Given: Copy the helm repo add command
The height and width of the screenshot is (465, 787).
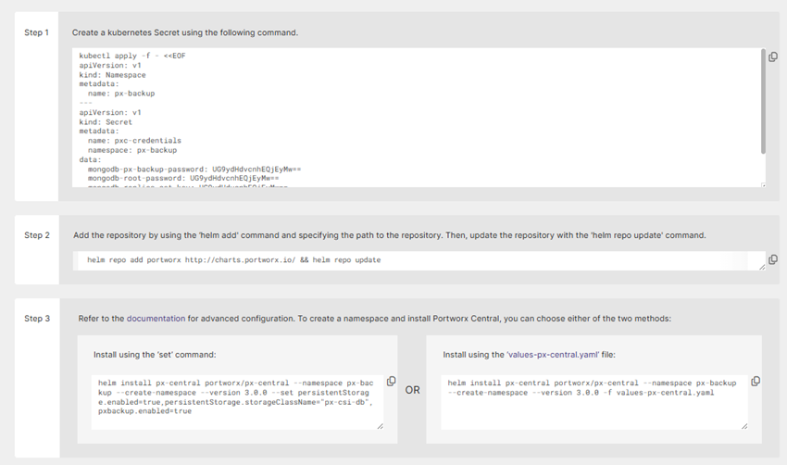Looking at the screenshot, I should pyautogui.click(x=773, y=259).
